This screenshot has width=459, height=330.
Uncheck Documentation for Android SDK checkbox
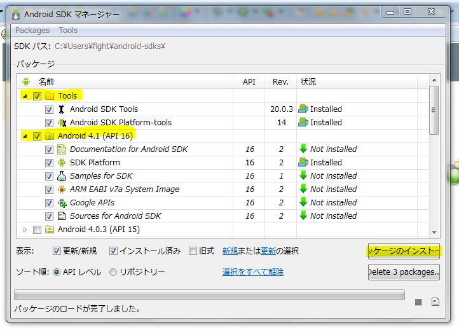pyautogui.click(x=49, y=149)
